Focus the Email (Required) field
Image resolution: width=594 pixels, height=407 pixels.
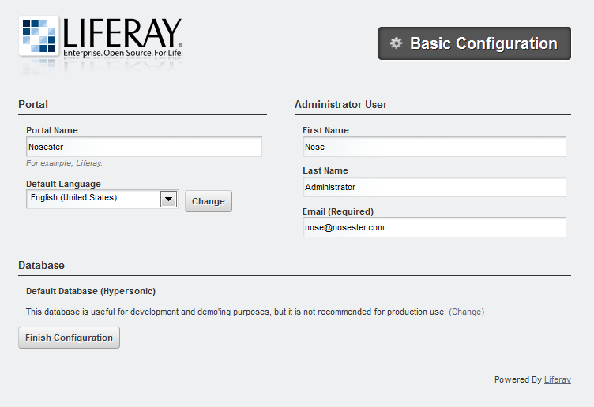434,227
